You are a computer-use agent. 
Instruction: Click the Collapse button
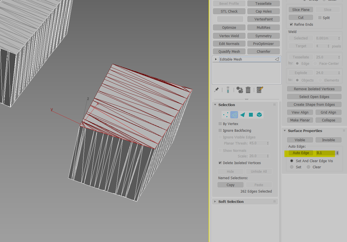(329, 120)
